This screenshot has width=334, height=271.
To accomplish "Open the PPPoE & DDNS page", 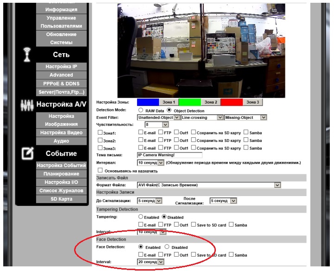I will point(61,84).
